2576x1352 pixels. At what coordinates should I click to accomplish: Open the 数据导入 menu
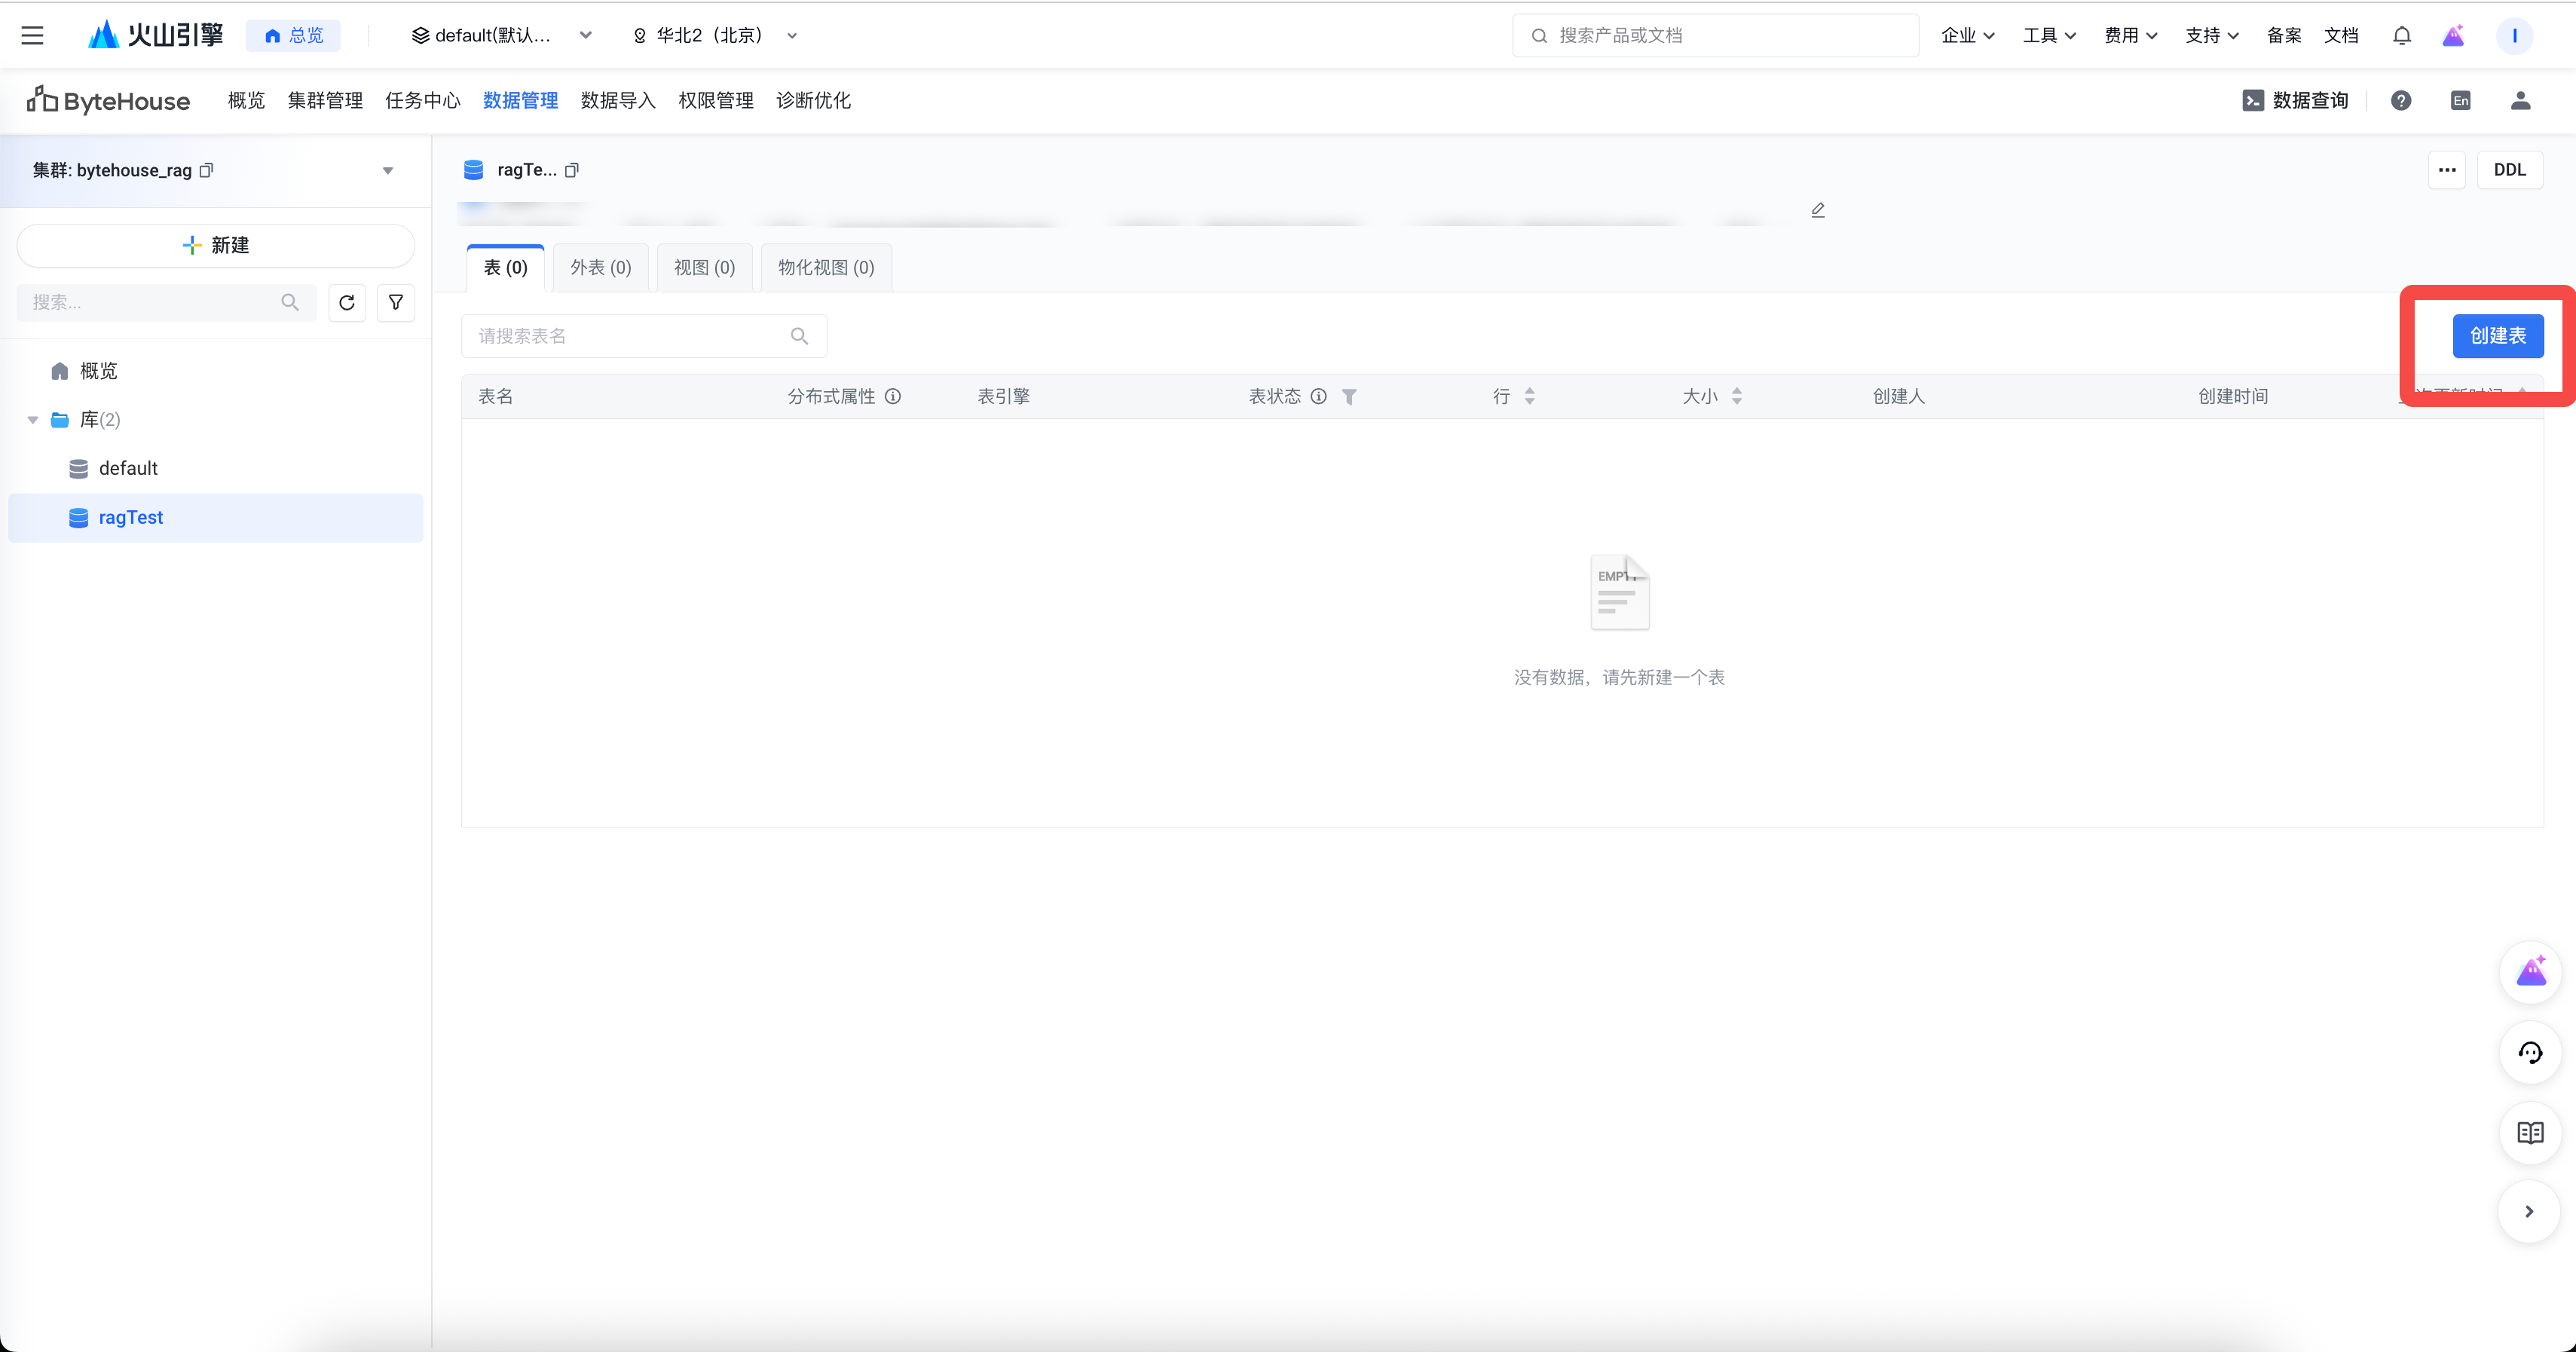tap(617, 100)
